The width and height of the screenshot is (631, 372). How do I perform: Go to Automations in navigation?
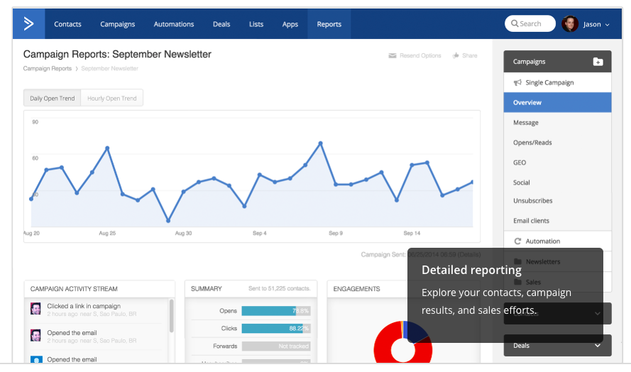click(x=174, y=24)
